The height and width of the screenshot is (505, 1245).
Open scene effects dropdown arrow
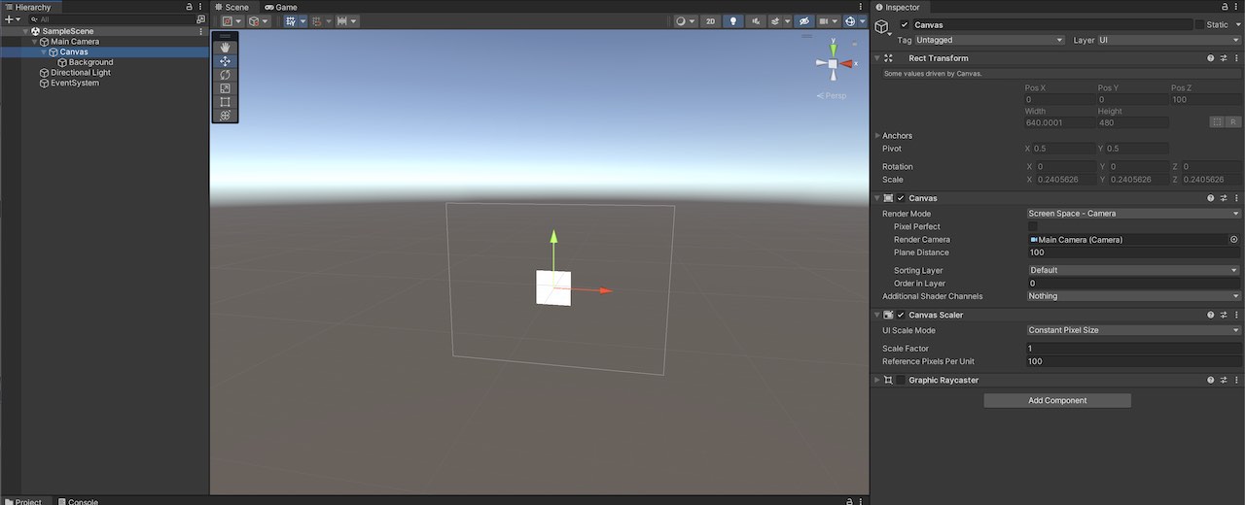(787, 21)
